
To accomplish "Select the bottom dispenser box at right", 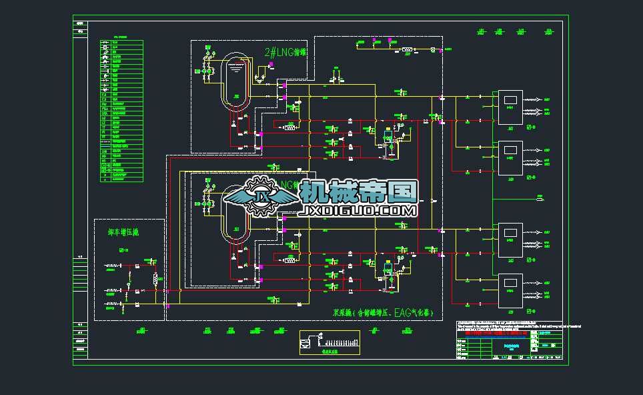I will tap(510, 291).
